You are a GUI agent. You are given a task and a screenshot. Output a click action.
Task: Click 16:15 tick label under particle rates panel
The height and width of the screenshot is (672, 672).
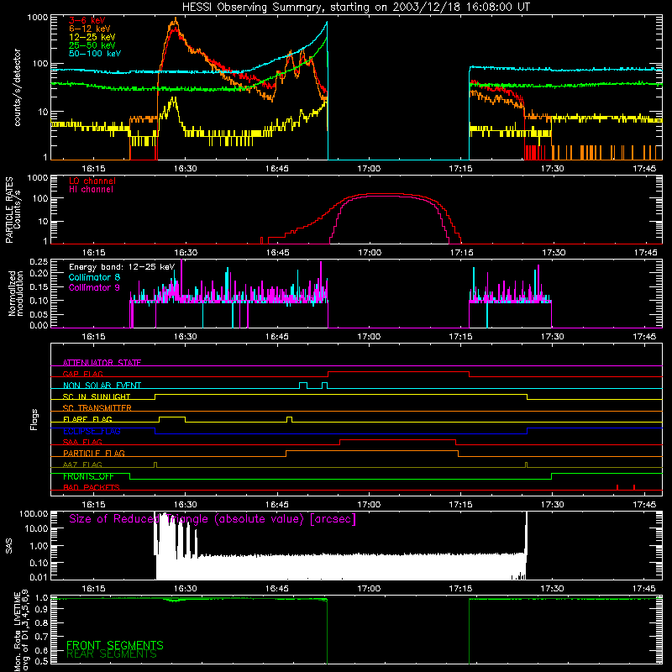click(93, 253)
